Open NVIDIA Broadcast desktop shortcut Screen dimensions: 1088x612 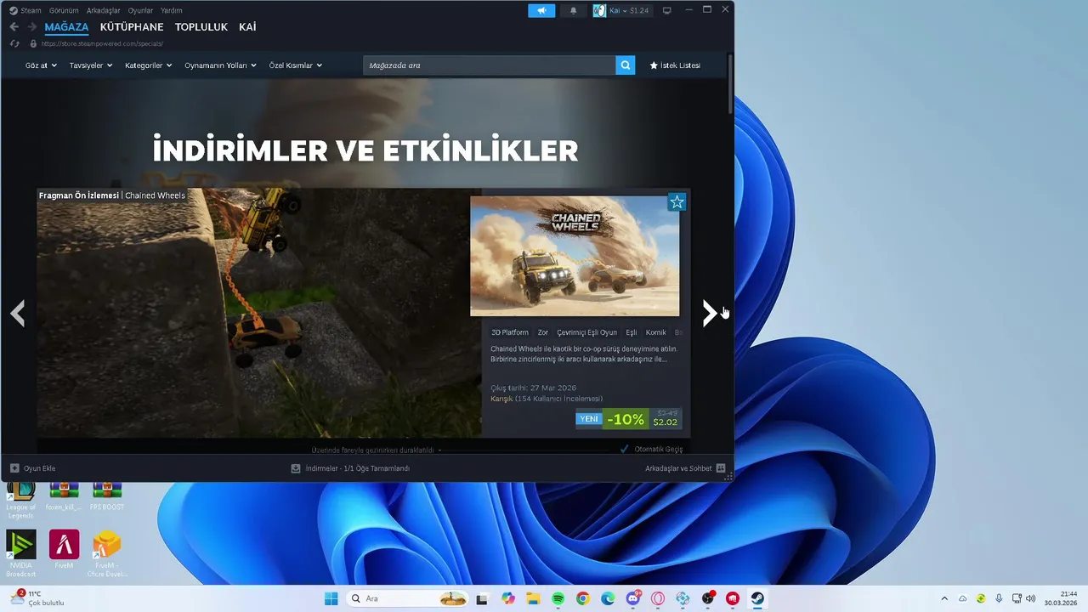(x=20, y=554)
